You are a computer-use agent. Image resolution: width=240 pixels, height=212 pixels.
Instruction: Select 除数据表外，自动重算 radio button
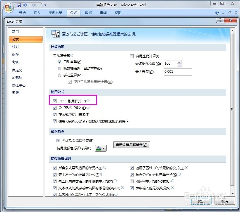click(x=60, y=69)
